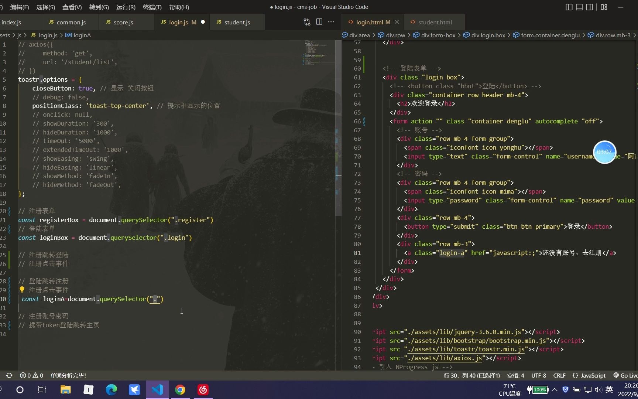638x399 pixels.
Task: Click unsaved dot on login.js tab
Action: [203, 22]
